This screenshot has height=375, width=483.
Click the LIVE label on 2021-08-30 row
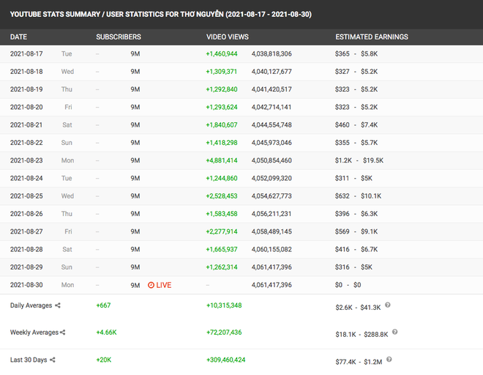point(164,285)
